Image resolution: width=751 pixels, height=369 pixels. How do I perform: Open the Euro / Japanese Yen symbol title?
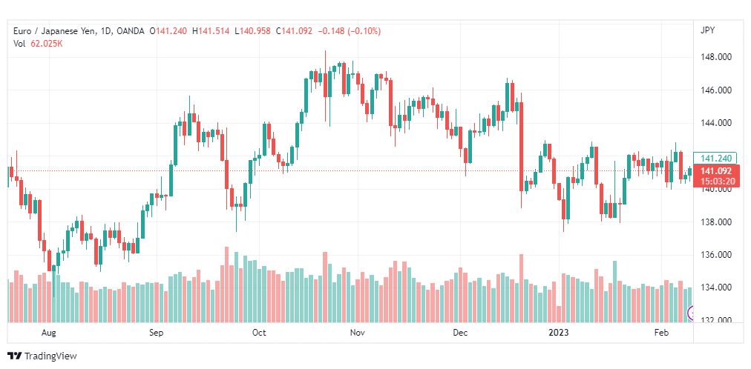[x=55, y=31]
